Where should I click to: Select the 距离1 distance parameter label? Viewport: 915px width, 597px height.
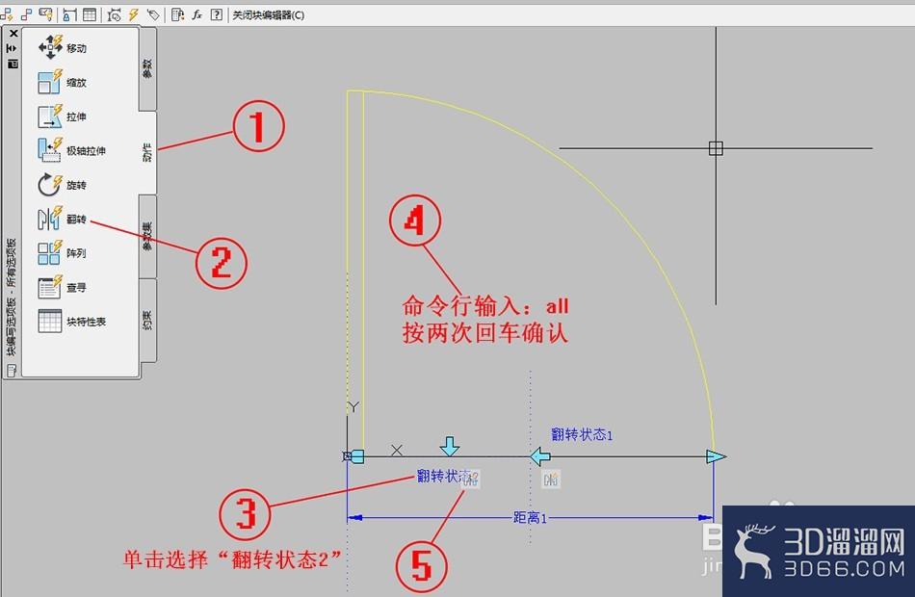[530, 518]
